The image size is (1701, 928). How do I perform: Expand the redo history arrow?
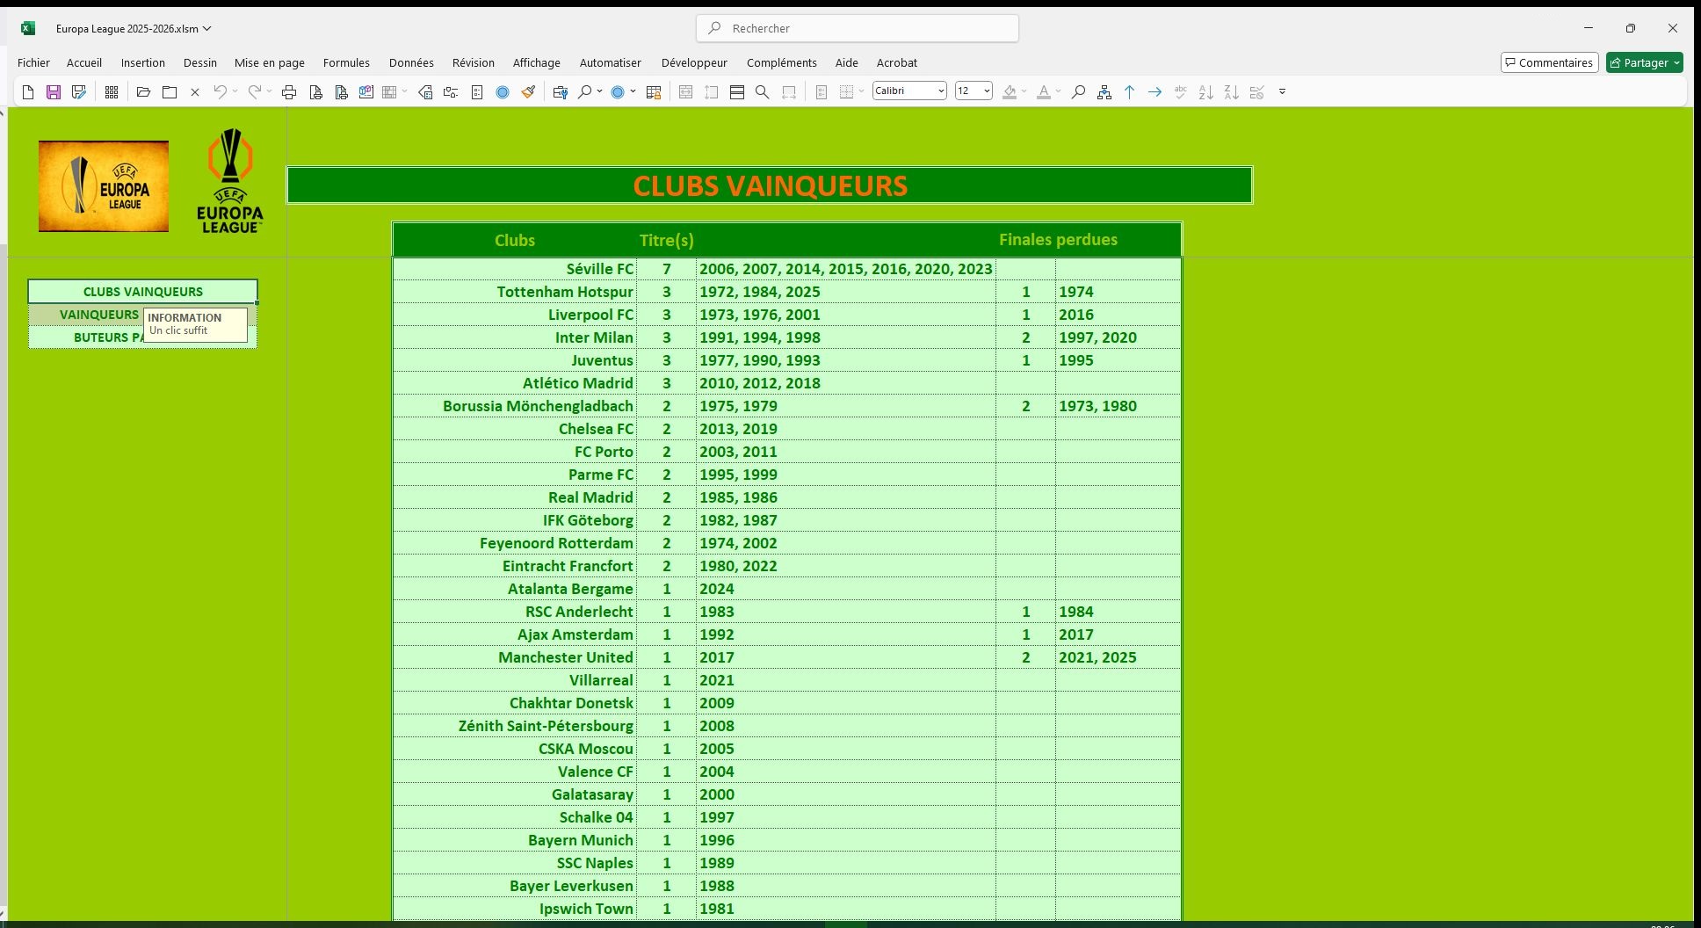(x=269, y=91)
